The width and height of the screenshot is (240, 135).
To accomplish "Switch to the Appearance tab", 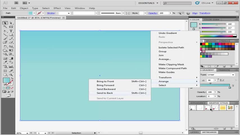I will (198, 103).
